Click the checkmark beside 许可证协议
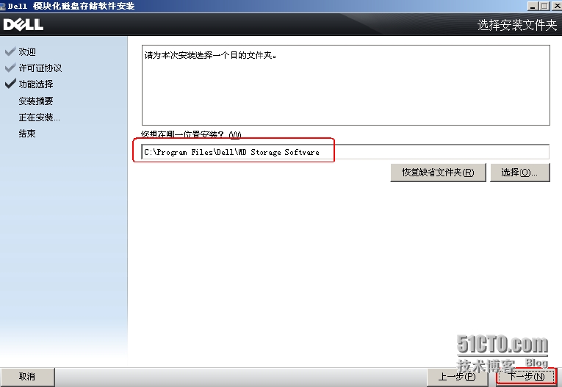This screenshot has width=562, height=387. point(10,68)
